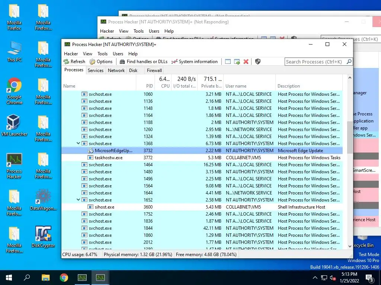Collapse svchost.exe PID 1368 tree node
Screen dimensions: 381x285
(78, 143)
